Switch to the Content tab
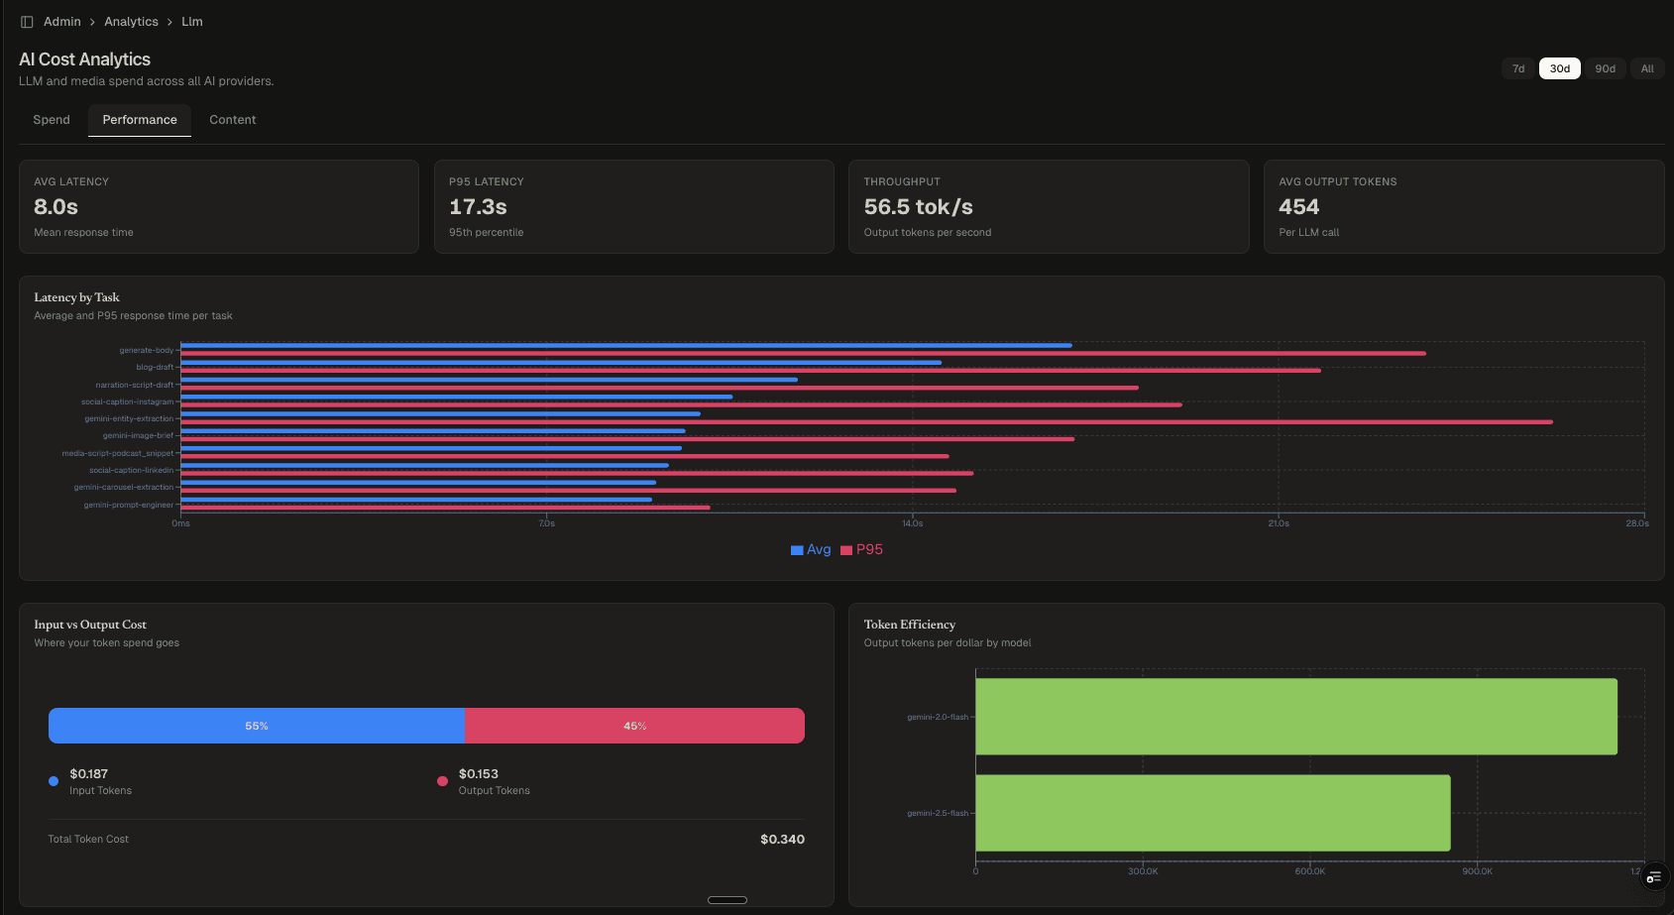The height and width of the screenshot is (915, 1674). 232,120
